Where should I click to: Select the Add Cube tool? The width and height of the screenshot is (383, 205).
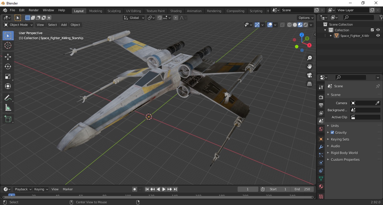8,119
